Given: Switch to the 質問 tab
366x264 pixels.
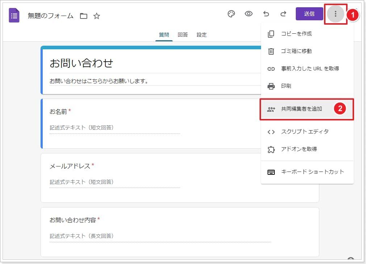Looking at the screenshot, I should point(164,35).
